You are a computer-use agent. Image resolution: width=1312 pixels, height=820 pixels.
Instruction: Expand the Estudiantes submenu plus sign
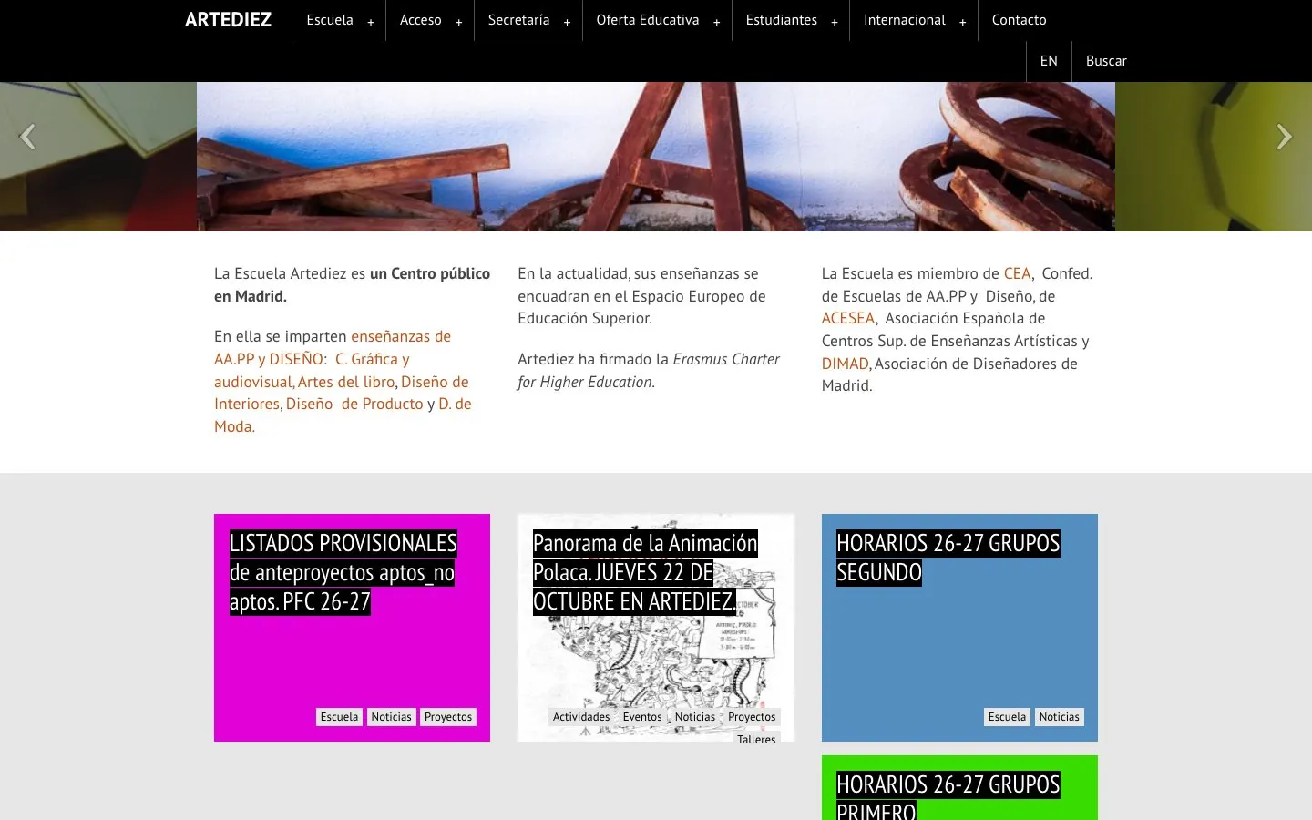pyautogui.click(x=834, y=22)
